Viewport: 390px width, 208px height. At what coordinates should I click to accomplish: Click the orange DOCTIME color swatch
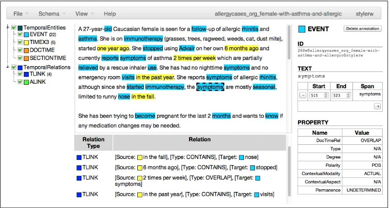point(26,50)
